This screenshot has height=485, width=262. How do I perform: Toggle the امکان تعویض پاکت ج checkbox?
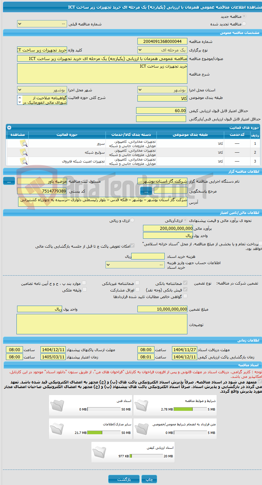click(132, 246)
